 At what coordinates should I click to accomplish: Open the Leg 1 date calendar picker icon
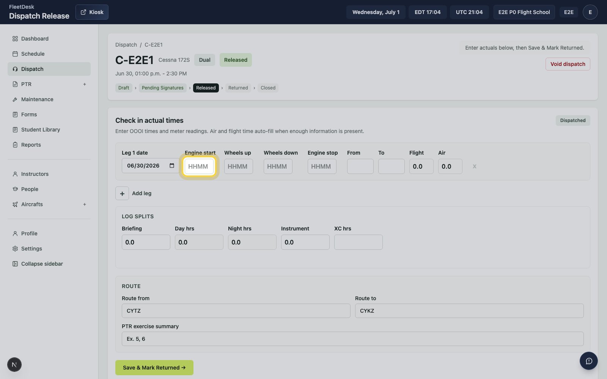[x=172, y=166]
